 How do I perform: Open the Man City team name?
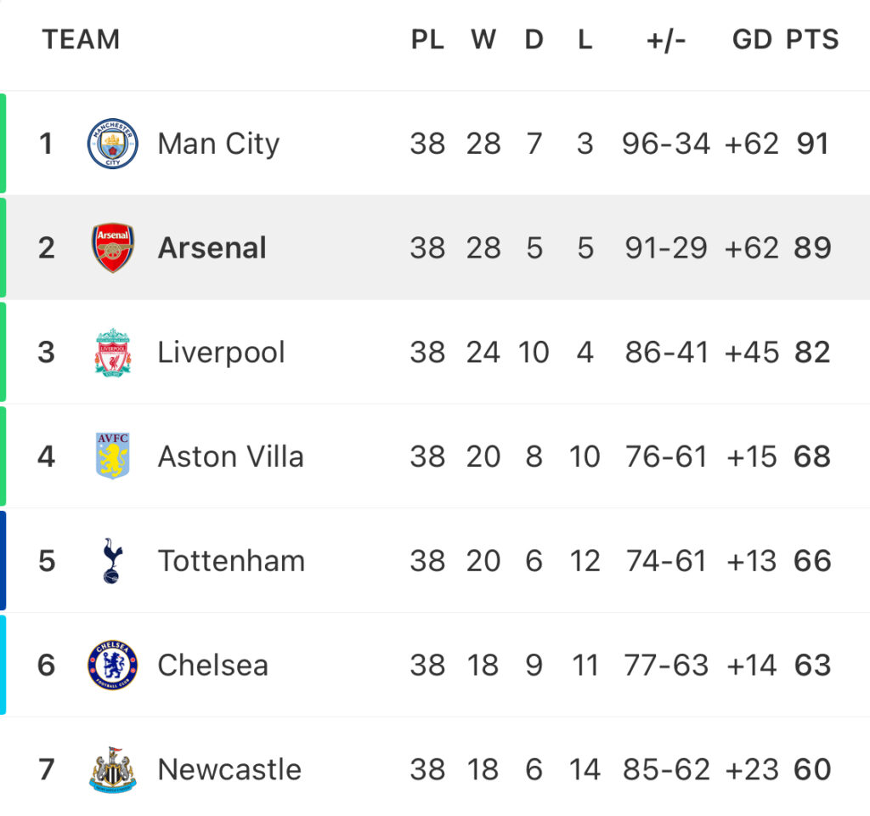[x=218, y=144]
